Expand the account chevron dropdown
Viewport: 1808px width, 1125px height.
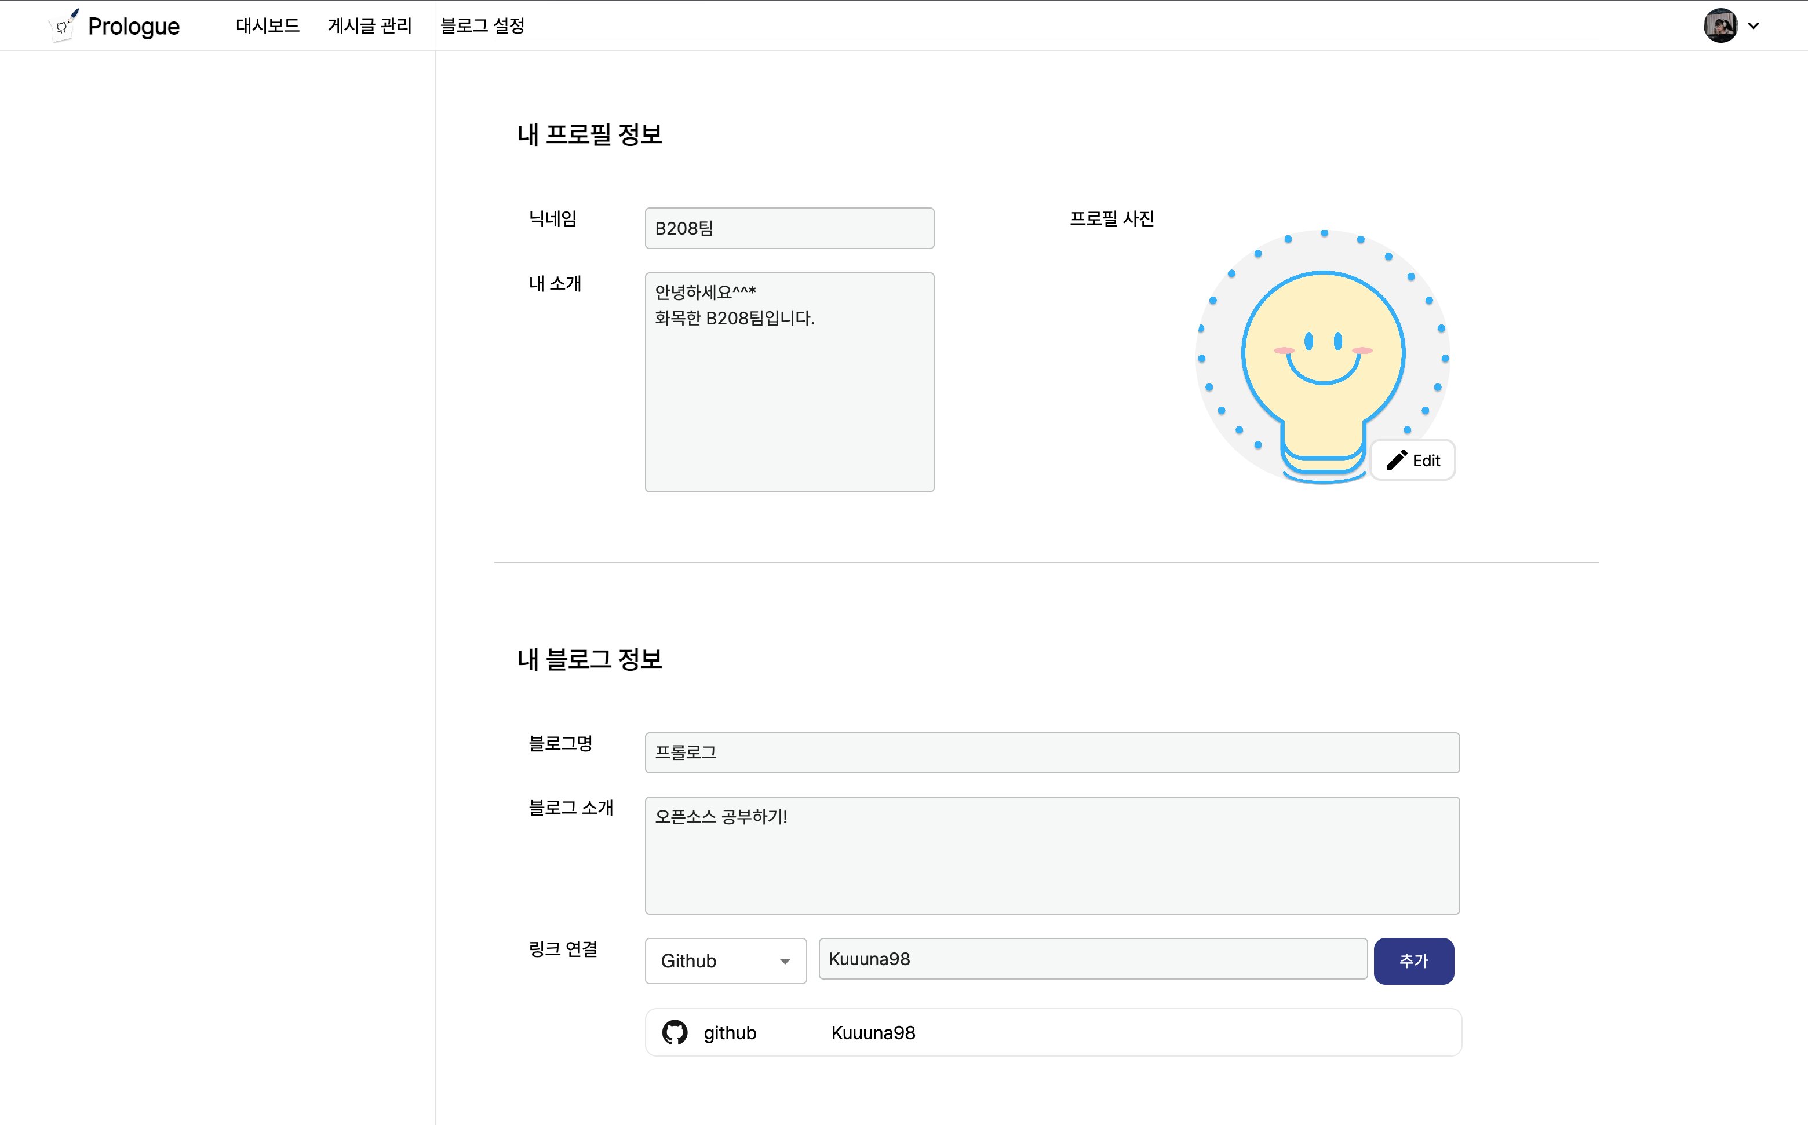click(1754, 25)
